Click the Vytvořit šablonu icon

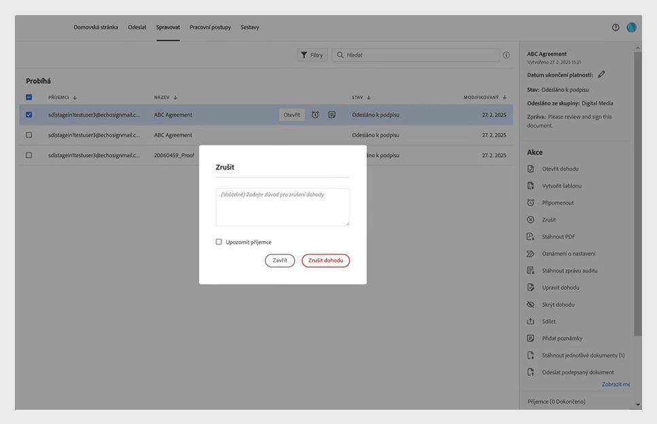pyautogui.click(x=531, y=185)
